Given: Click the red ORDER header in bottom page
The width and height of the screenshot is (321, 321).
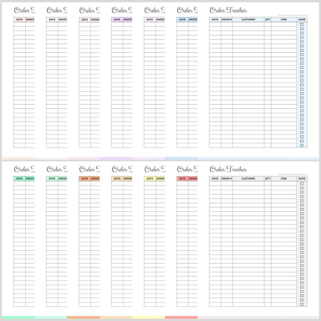Looking at the screenshot, I should pos(193,179).
